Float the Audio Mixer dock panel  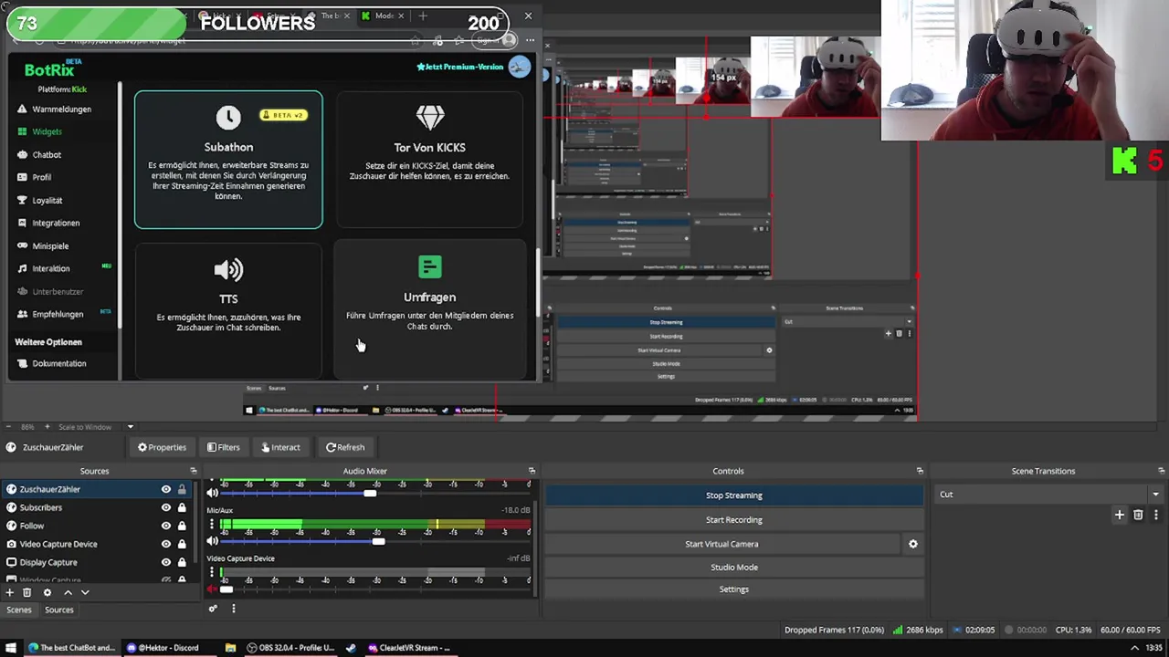[x=532, y=471]
